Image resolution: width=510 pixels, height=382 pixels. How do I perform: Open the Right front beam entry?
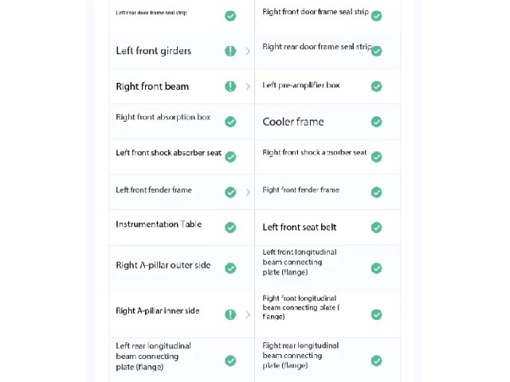[182, 87]
